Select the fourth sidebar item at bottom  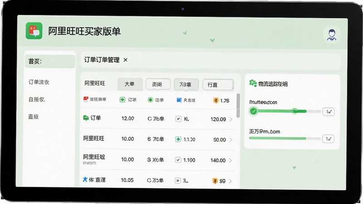[34, 117]
